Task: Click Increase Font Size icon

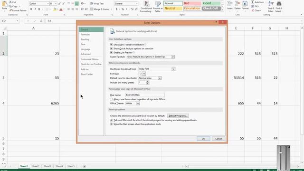Action: click(x=59, y=3)
